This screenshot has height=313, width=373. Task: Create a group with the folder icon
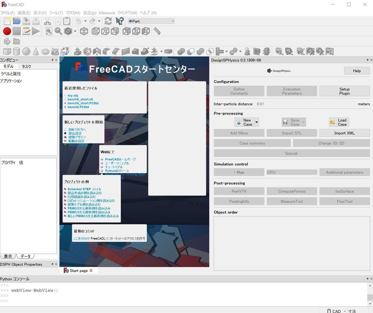coord(16,41)
